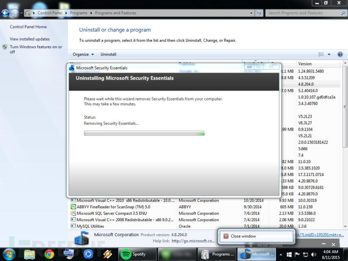Screen dimensions: 348x261
Task: Click the network tray icon
Action: point(306,254)
